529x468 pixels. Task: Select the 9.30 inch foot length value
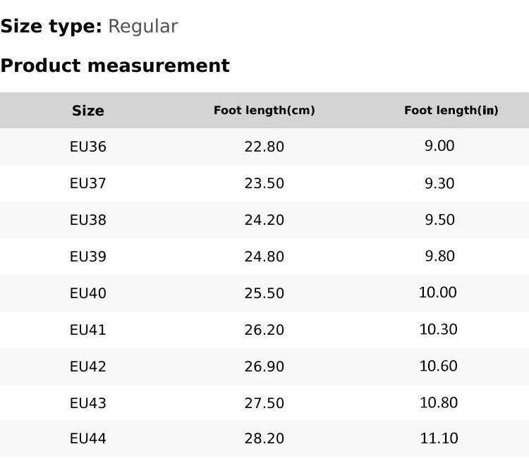(x=439, y=183)
